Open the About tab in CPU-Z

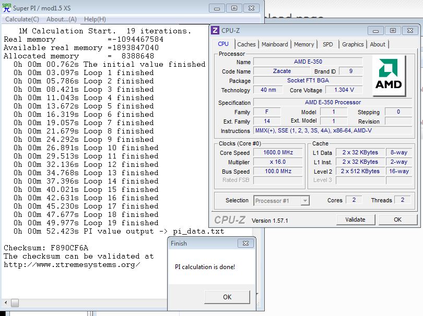pyautogui.click(x=378, y=44)
